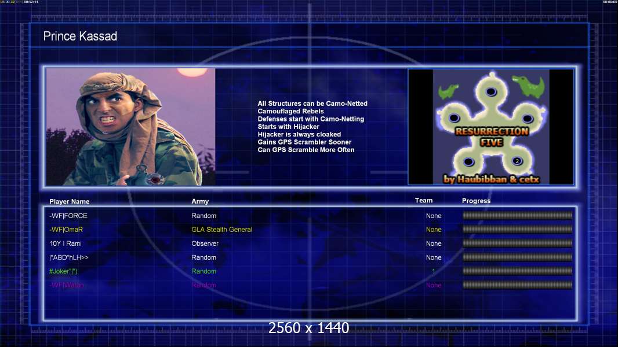Click team None for |"ABD"hLH>>
This screenshot has height=347, width=618.
click(434, 257)
